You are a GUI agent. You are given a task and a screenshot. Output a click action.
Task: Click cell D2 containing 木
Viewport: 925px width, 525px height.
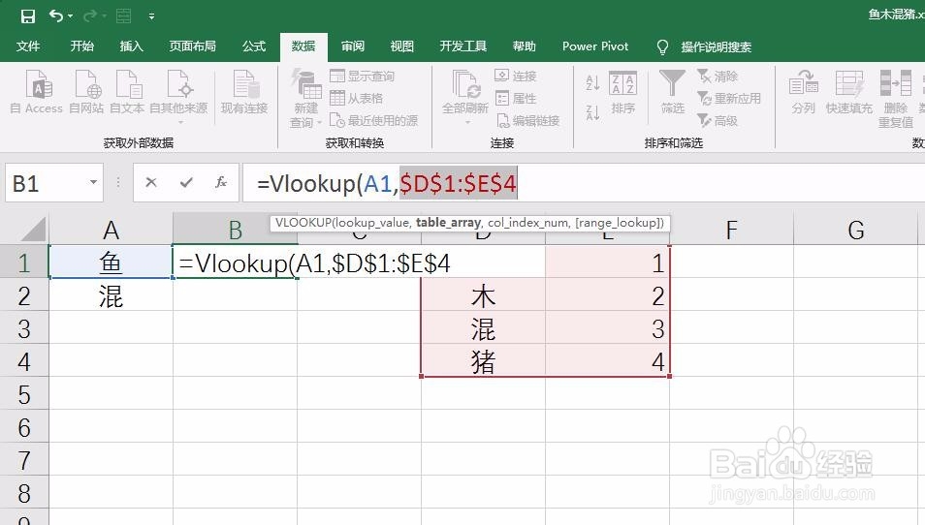tap(483, 295)
